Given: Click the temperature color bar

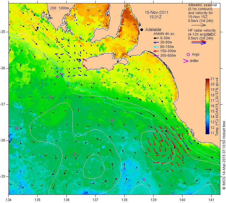Looking at the screenshot, I should pos(207,106).
